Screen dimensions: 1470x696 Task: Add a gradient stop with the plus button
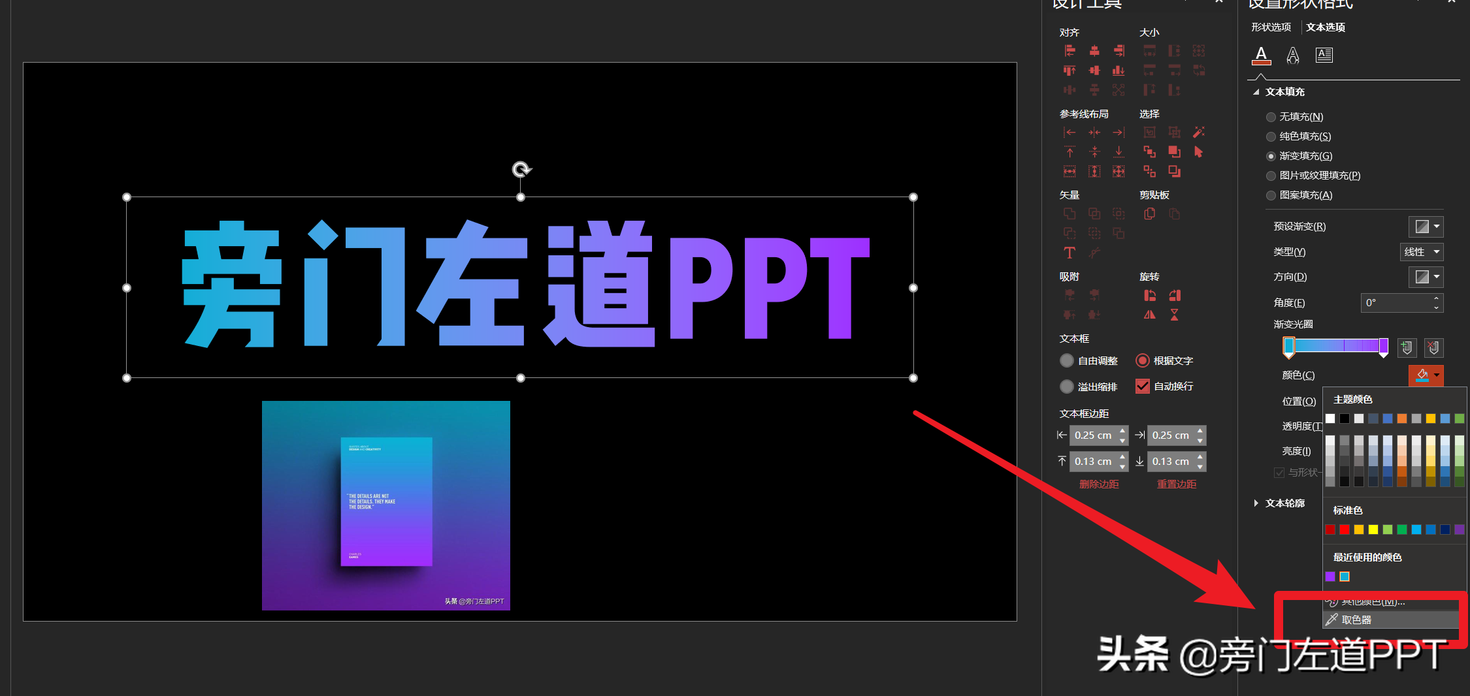[1407, 348]
